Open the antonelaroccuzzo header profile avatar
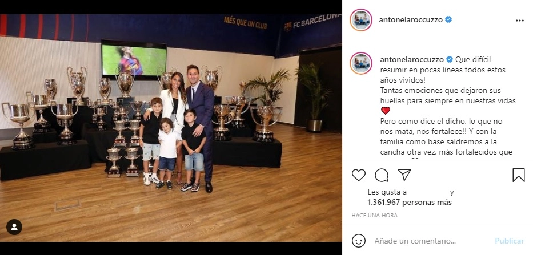This screenshot has width=533, height=255. [x=361, y=20]
